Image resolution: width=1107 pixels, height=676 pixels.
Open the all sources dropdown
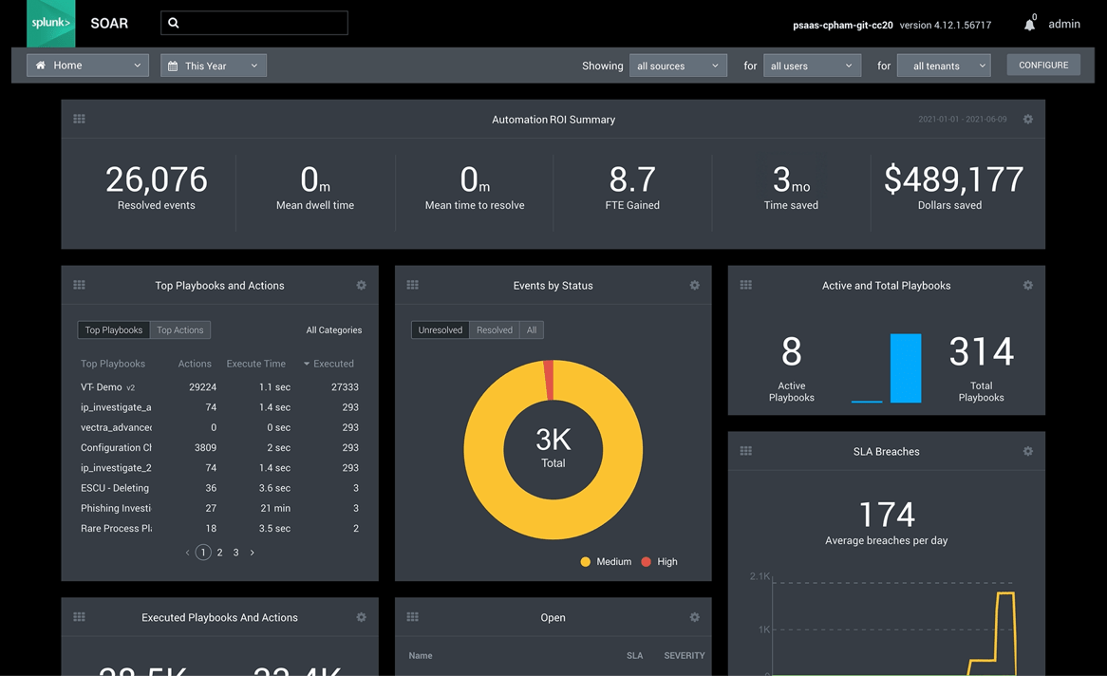678,65
